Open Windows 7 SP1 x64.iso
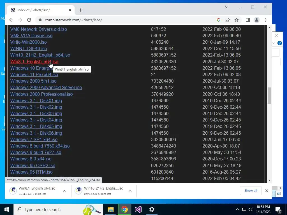The image size is (287, 215). click(34, 139)
